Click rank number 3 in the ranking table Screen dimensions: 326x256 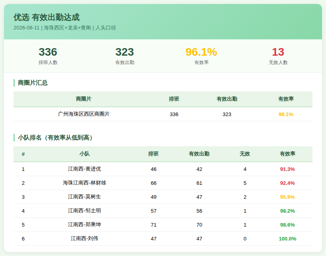[x=23, y=197]
